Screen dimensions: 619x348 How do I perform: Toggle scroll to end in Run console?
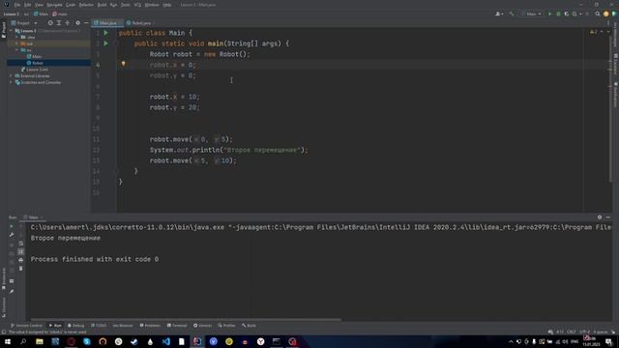(21, 251)
